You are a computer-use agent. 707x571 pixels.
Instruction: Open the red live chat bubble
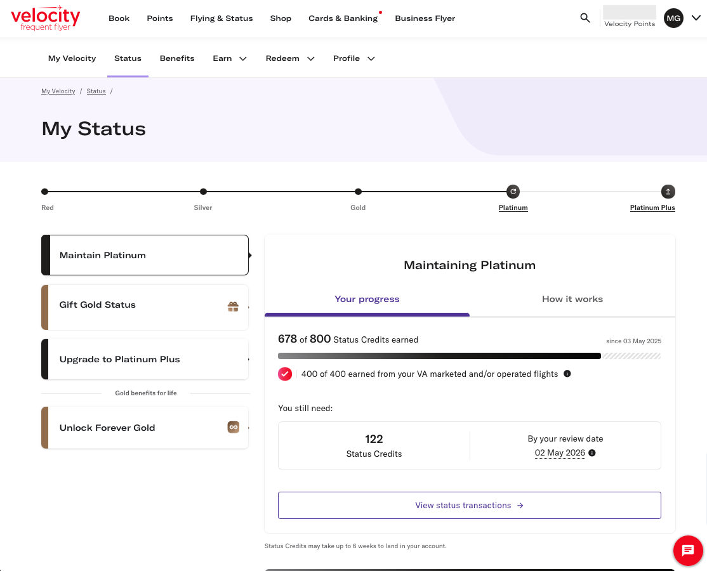pyautogui.click(x=688, y=550)
